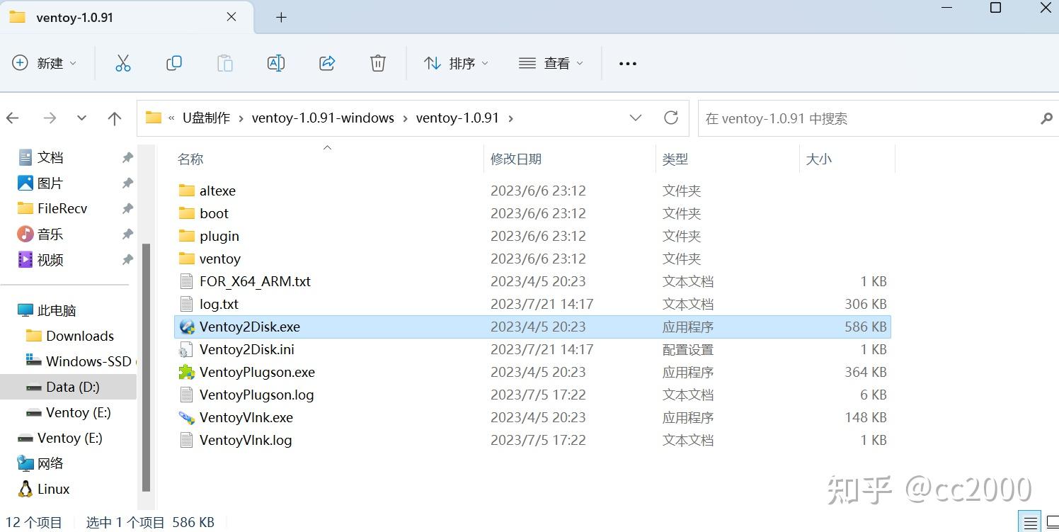The height and width of the screenshot is (532, 1059).
Task: Open Windows-SSD drive in sidebar
Action: point(88,361)
